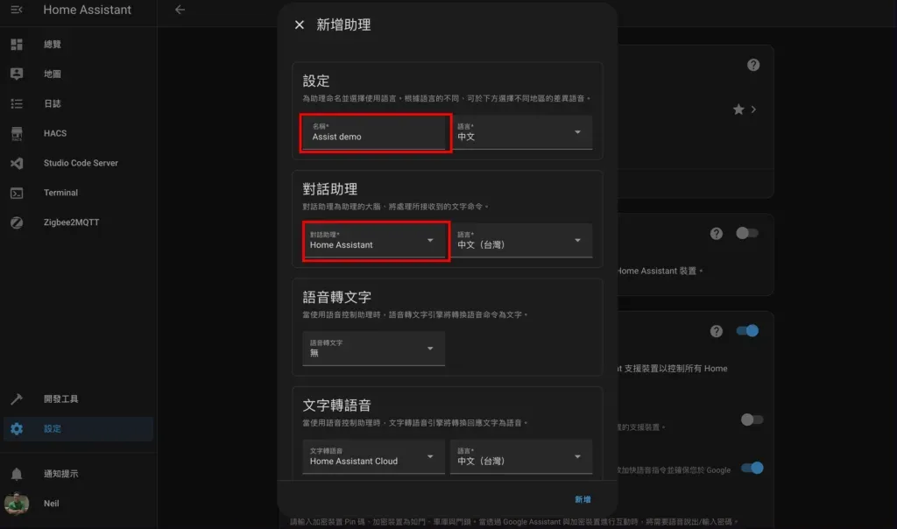Launch Studio Code Server sidebar icon
The height and width of the screenshot is (529, 897).
(18, 163)
